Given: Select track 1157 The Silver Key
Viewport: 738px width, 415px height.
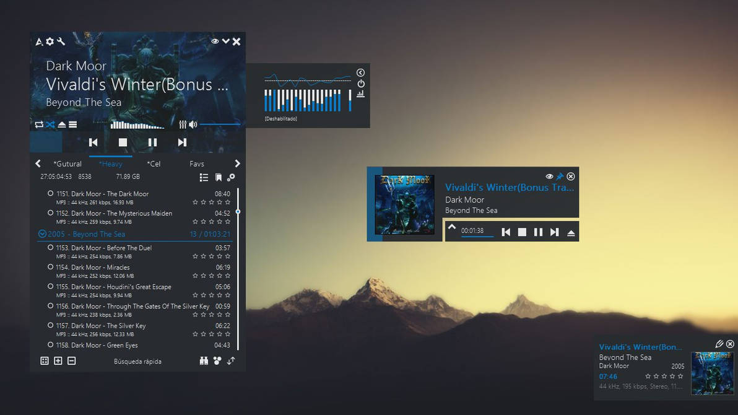Looking at the screenshot, I should pyautogui.click(x=139, y=330).
